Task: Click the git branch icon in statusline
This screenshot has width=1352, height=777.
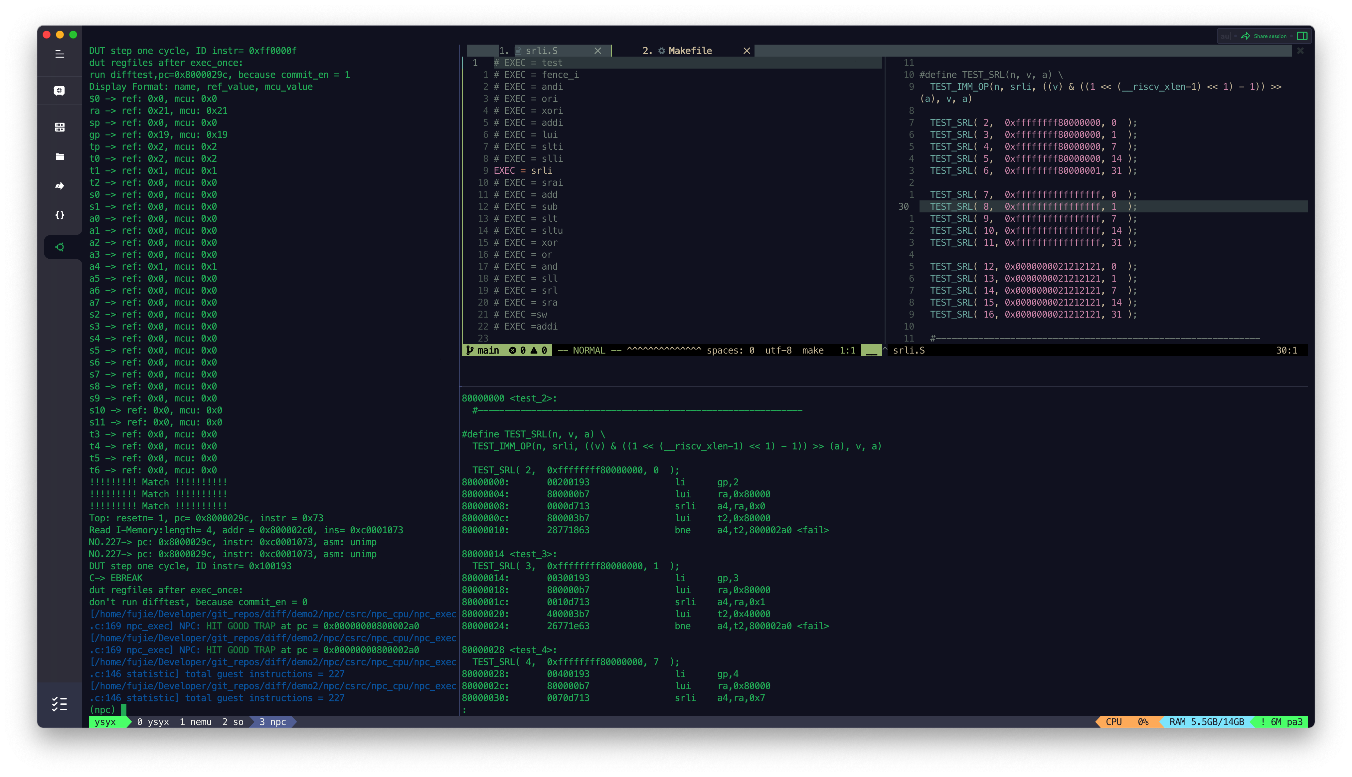Action: [470, 350]
